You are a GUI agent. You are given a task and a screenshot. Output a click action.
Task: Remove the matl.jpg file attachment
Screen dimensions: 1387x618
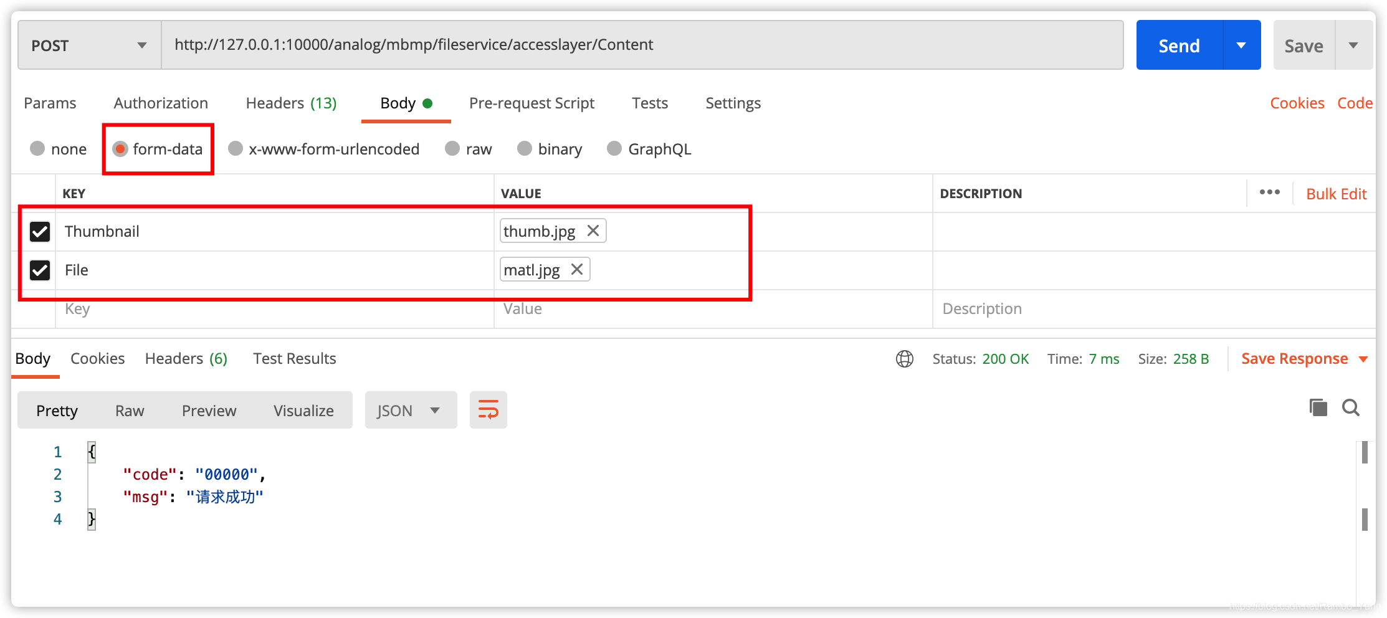577,270
